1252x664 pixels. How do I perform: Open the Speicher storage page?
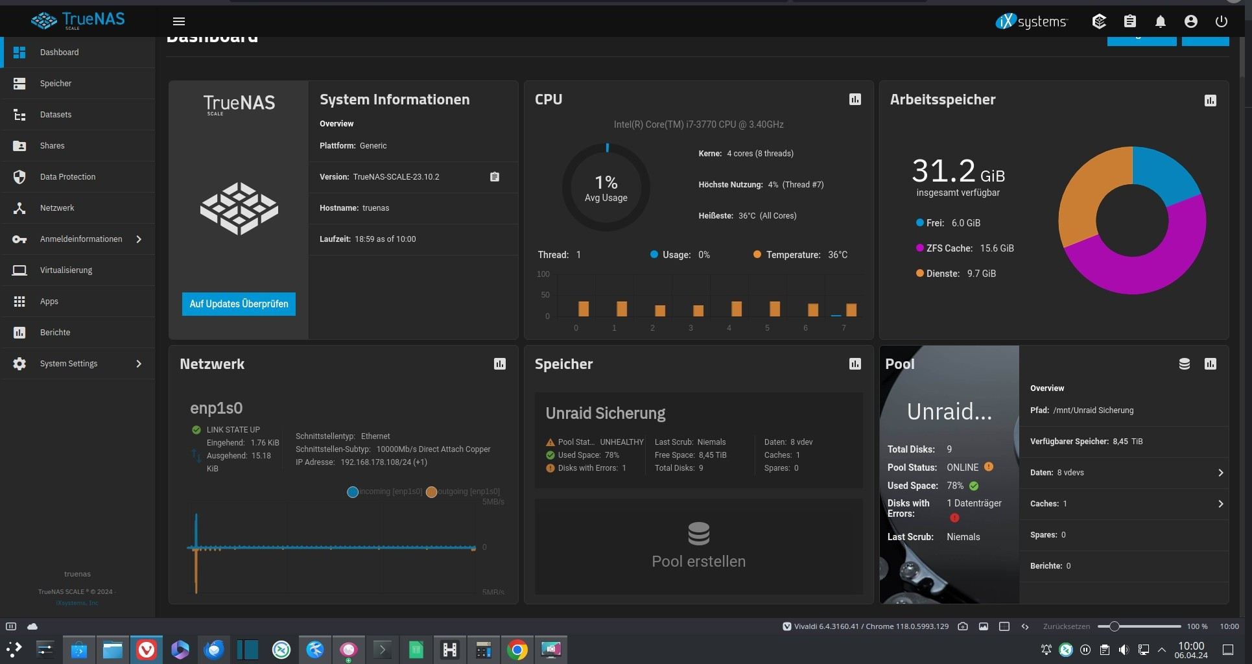coord(78,84)
